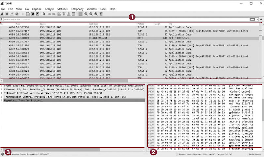Screen dimensions: 264x157
Task: Add a filter button with plus icon
Action: (x=261, y=20)
